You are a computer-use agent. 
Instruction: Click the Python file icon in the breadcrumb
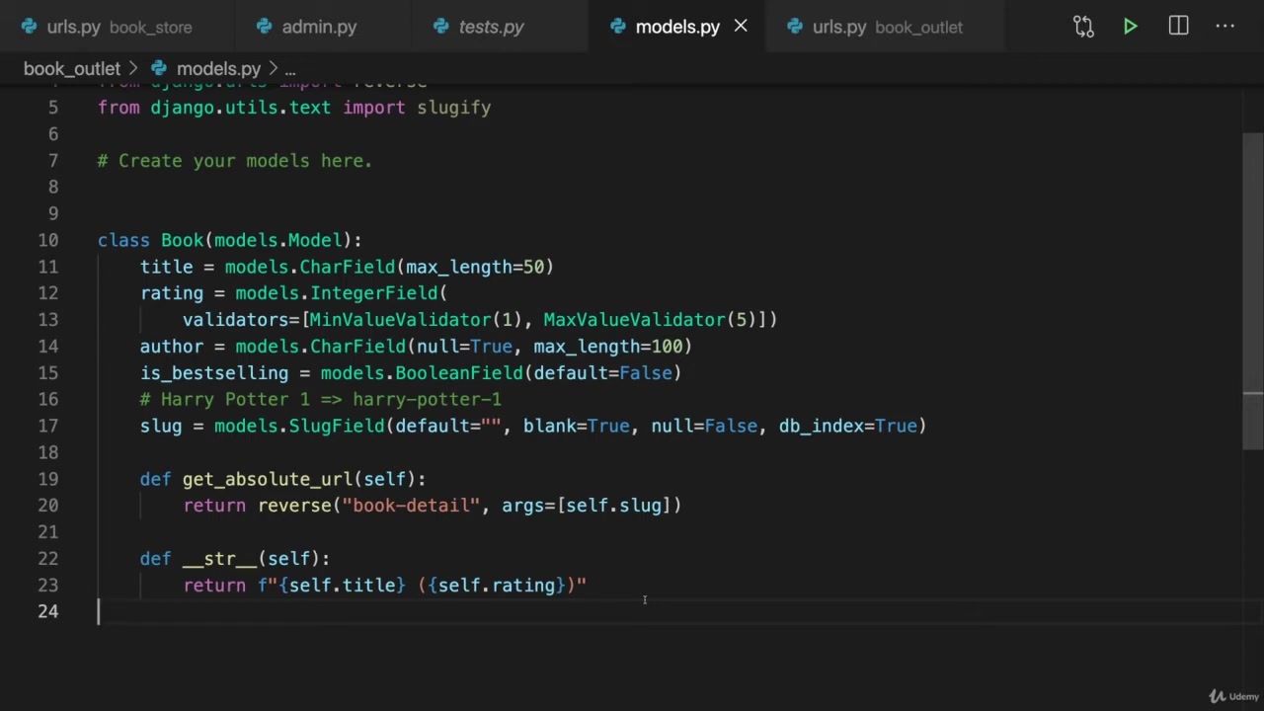159,68
